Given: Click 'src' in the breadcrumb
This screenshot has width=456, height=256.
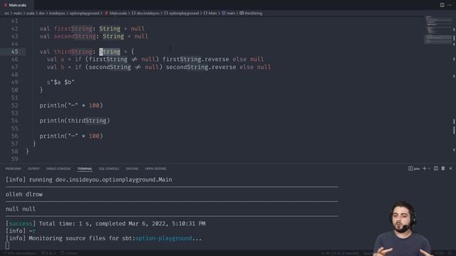Looking at the screenshot, I should [x=6, y=13].
